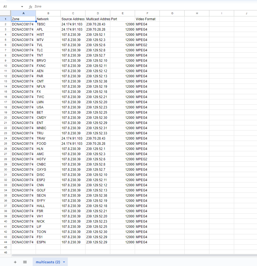Click the horizontal scrollbar below the grid

134,255
